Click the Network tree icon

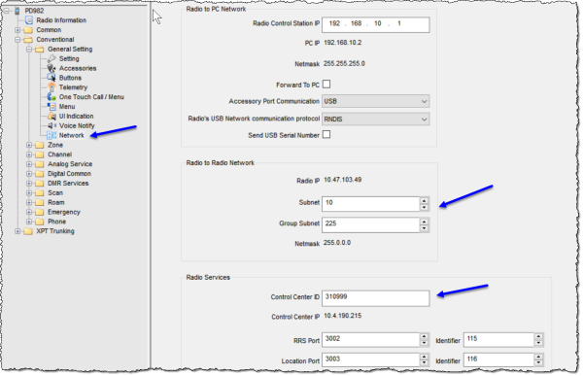click(x=51, y=135)
